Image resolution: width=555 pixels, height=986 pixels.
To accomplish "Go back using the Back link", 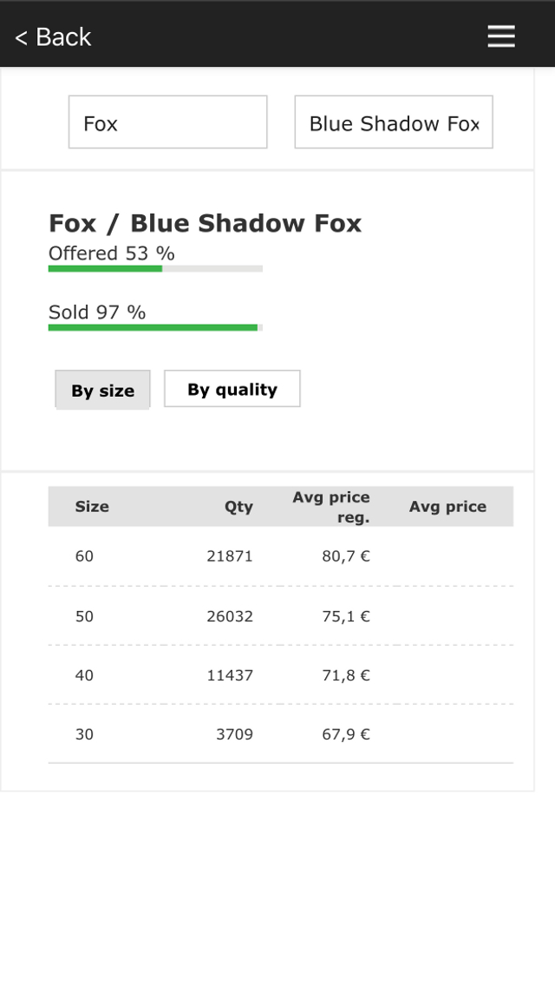I will [53, 36].
